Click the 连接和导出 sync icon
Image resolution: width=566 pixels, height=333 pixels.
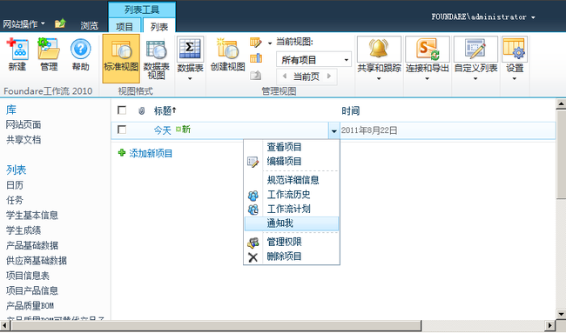coord(427,49)
